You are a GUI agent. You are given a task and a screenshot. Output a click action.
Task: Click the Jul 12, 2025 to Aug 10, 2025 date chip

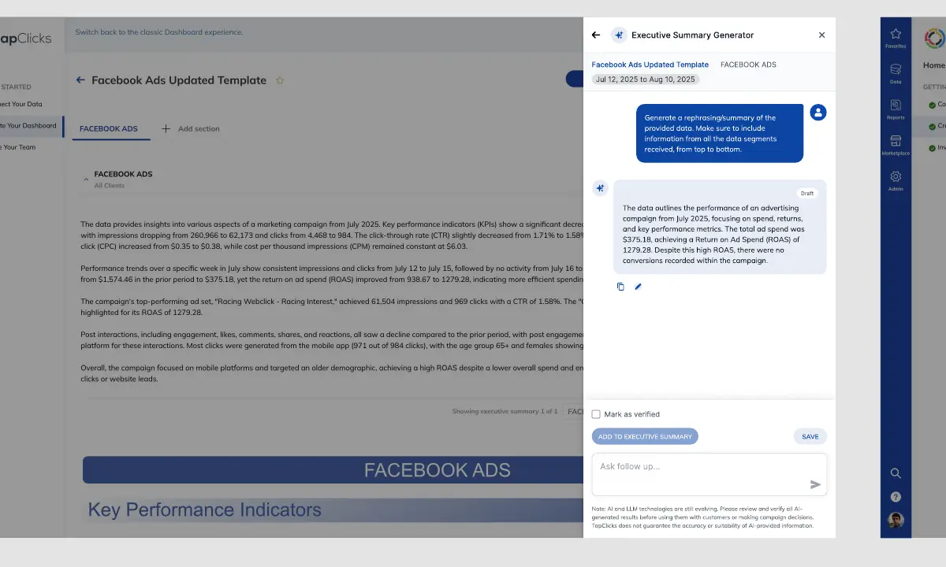(646, 80)
